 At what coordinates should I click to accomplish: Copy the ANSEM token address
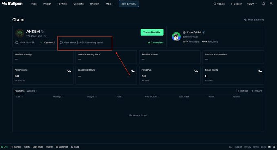tap(42, 32)
